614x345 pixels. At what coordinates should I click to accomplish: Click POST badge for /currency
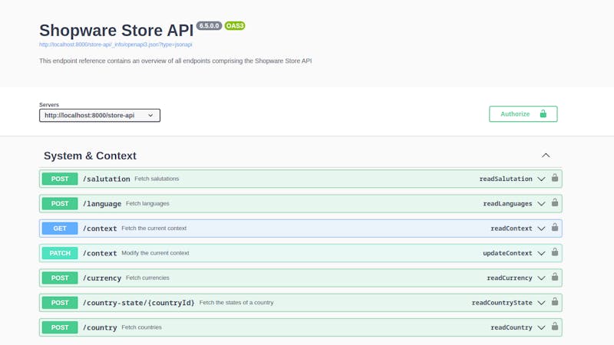click(x=60, y=278)
